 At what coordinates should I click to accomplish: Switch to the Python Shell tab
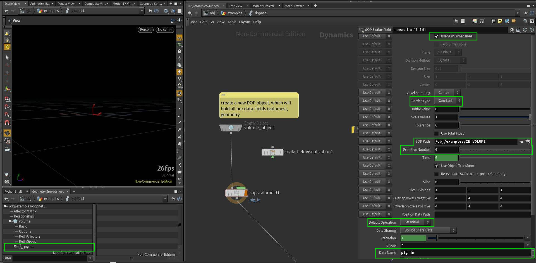tap(13, 192)
